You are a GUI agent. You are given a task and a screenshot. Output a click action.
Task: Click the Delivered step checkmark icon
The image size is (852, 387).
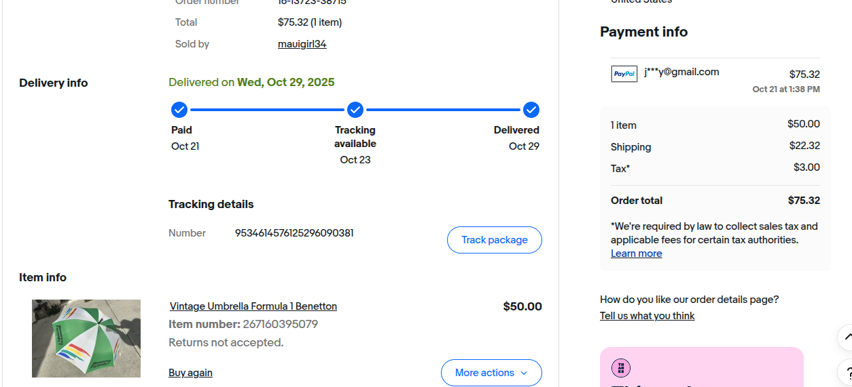coord(531,110)
